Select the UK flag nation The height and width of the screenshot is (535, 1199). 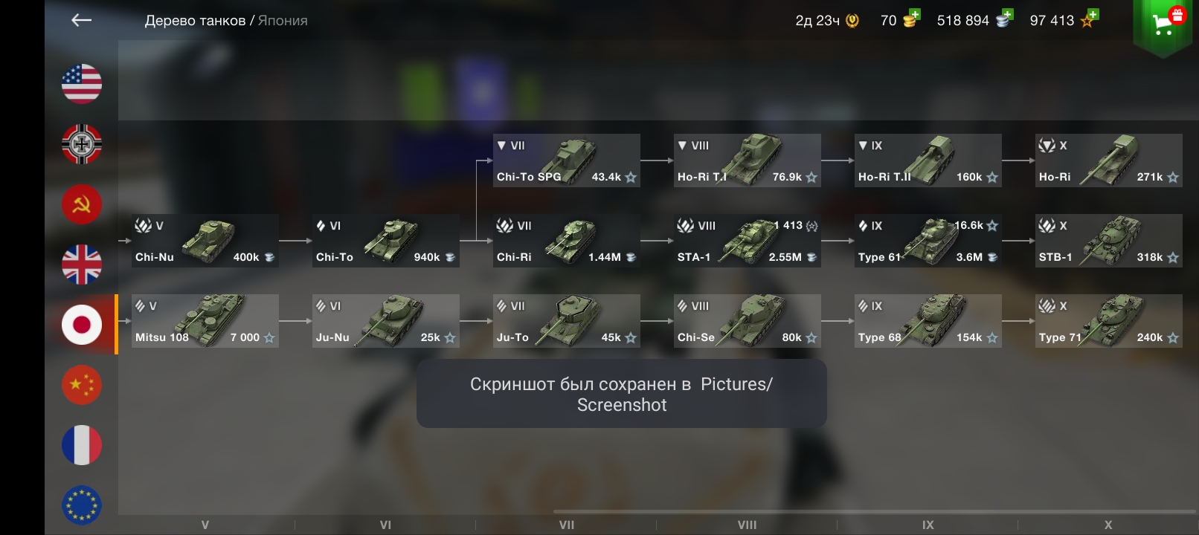(82, 265)
